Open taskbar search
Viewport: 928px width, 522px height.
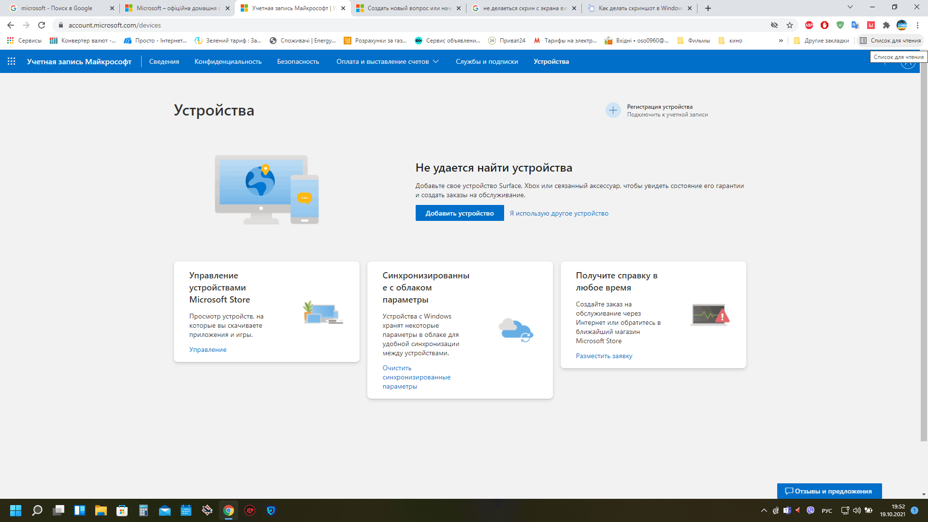click(37, 510)
